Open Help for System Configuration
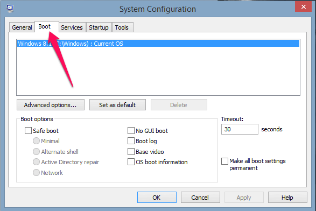 [x=287, y=198]
